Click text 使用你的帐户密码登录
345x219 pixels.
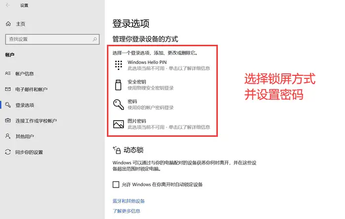coord(150,108)
